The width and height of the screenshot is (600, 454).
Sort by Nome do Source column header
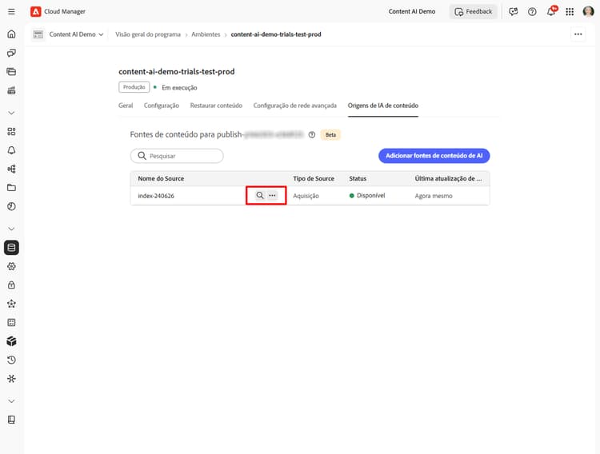click(x=161, y=178)
